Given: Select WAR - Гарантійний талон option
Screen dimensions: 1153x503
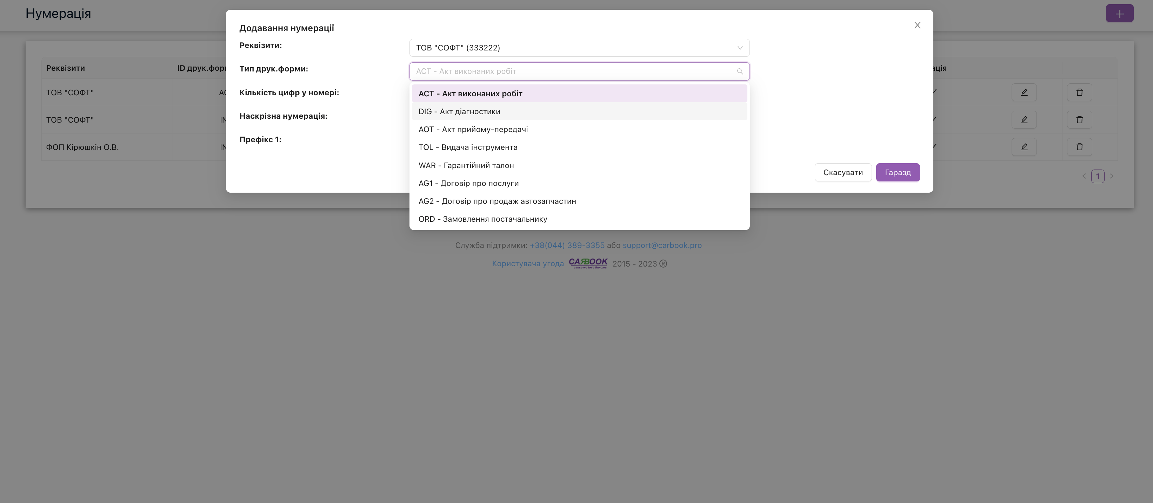Looking at the screenshot, I should pyautogui.click(x=466, y=165).
